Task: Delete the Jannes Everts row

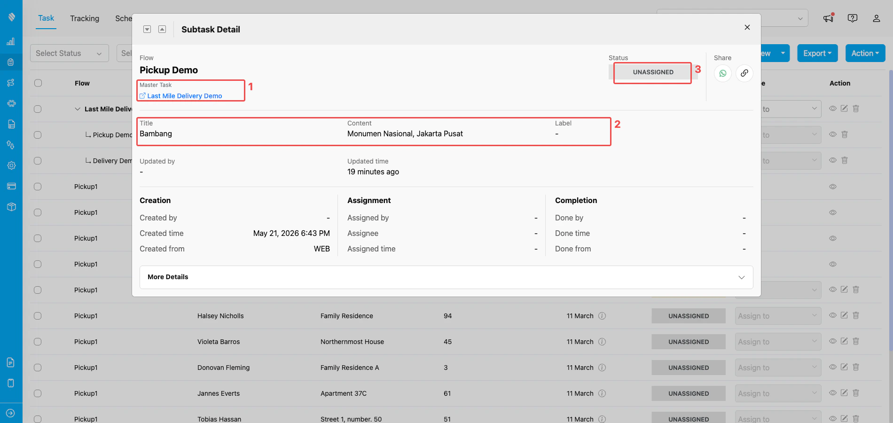Action: click(x=856, y=393)
